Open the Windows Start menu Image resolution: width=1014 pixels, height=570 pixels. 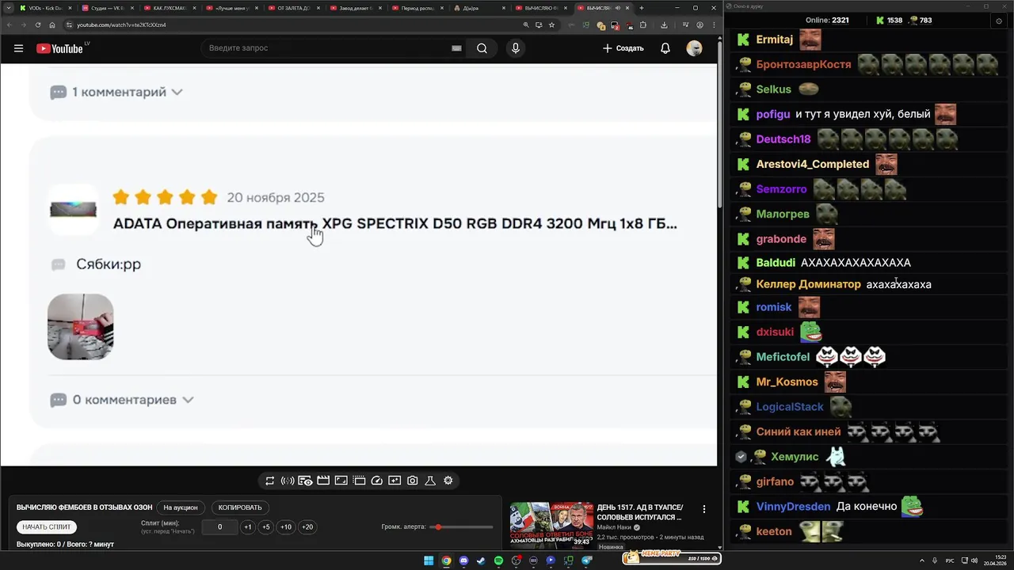pos(429,560)
